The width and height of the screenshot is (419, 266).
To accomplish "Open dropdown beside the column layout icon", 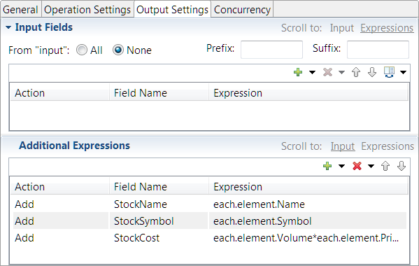I will pyautogui.click(x=403, y=72).
